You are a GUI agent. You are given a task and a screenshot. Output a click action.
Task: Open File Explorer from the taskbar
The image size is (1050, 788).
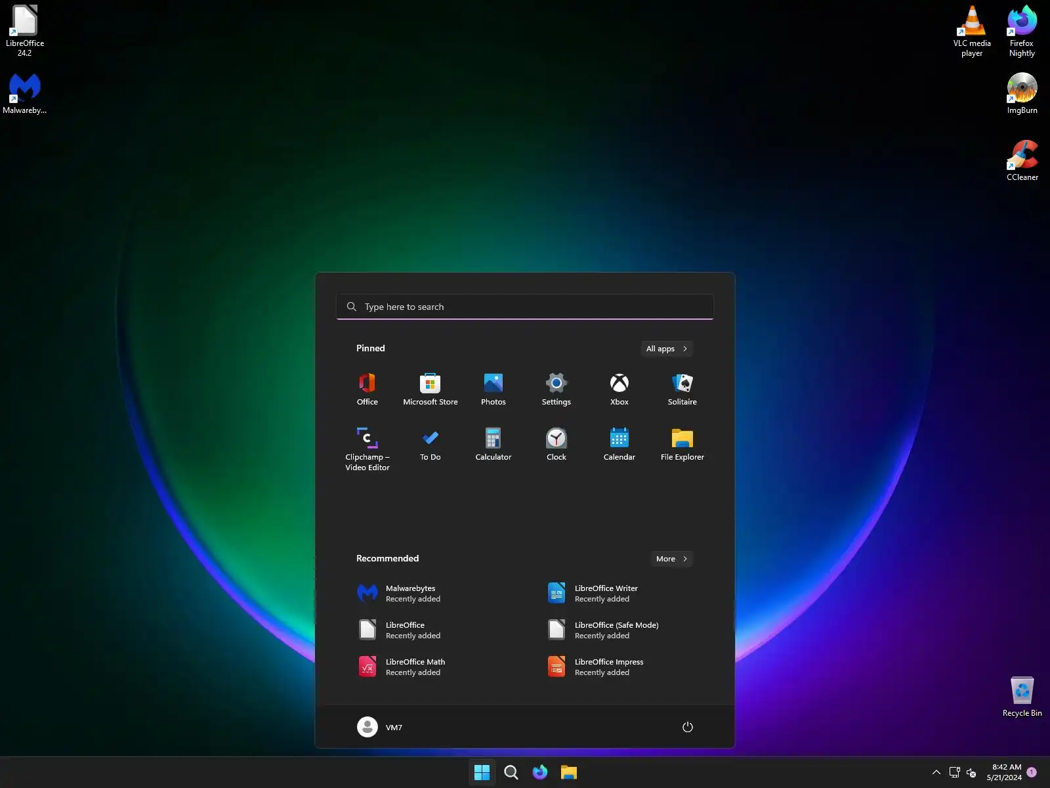pos(568,772)
